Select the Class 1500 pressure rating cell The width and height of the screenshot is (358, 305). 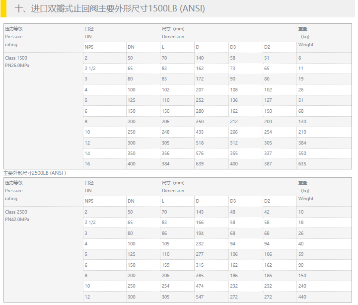click(16, 58)
